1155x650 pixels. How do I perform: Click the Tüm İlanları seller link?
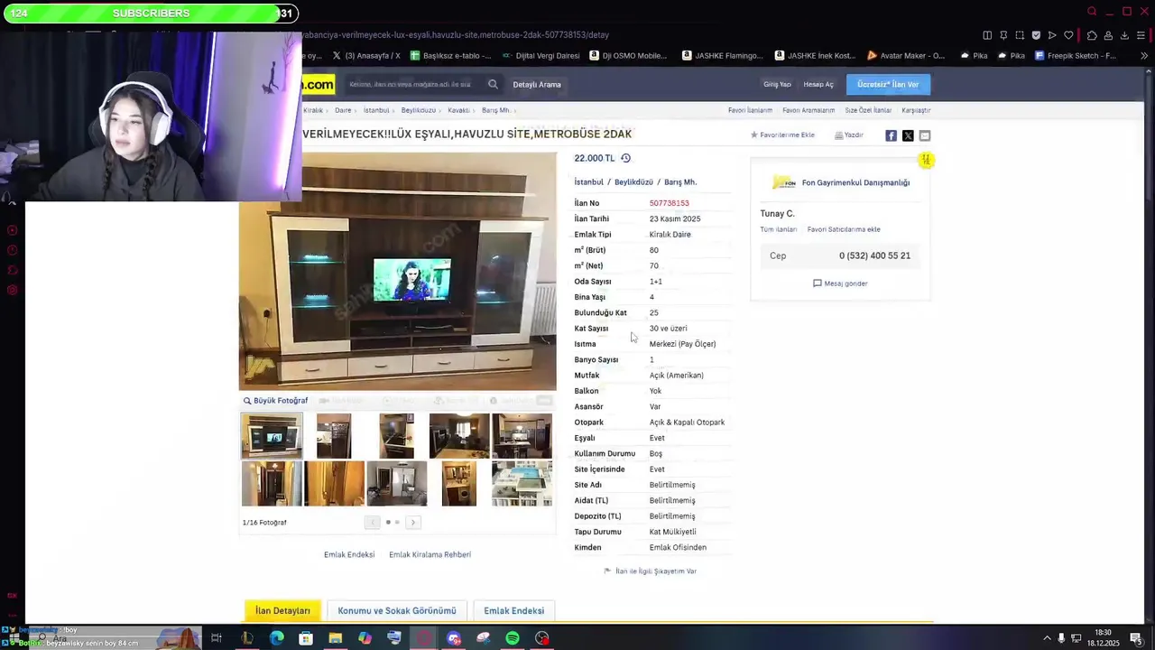click(x=778, y=229)
